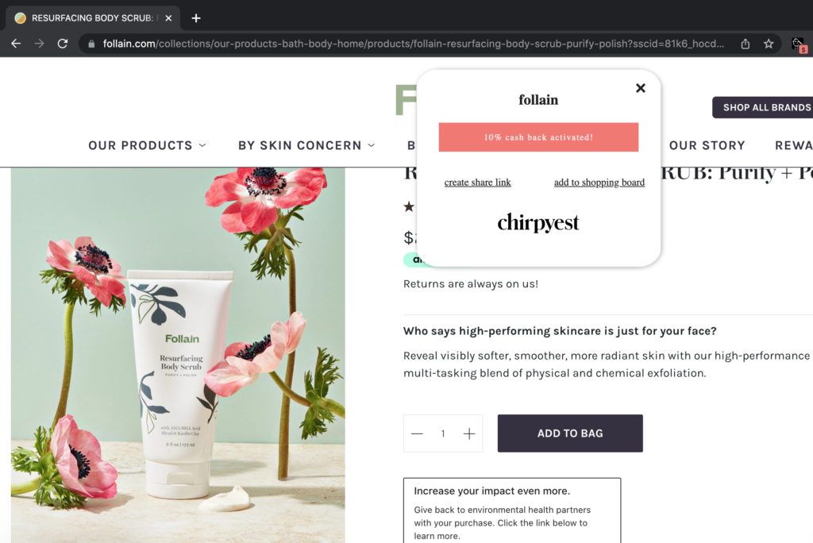Close the Resurfacing Body Scrub tab
Image resolution: width=813 pixels, height=543 pixels.
click(168, 18)
